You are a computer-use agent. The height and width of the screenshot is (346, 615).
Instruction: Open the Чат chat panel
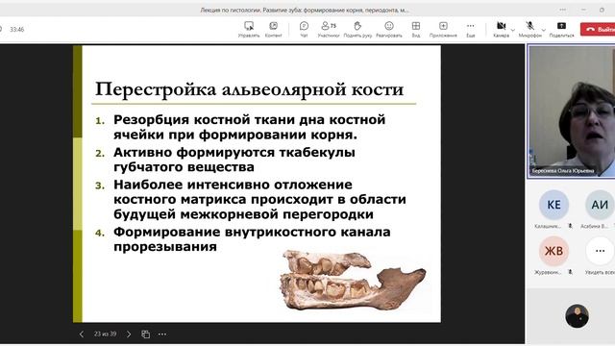(x=304, y=29)
